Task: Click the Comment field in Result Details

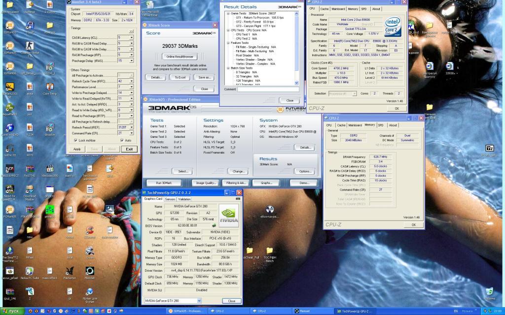Action: [268, 90]
